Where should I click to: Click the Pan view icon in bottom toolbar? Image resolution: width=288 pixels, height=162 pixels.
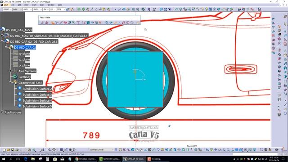pos(216,150)
